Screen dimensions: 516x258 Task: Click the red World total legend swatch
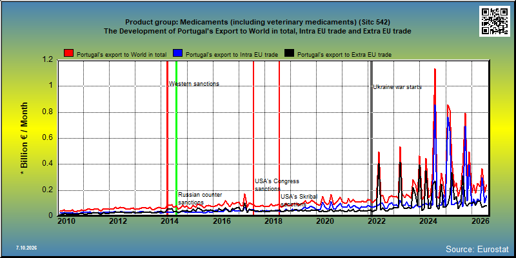(69, 54)
